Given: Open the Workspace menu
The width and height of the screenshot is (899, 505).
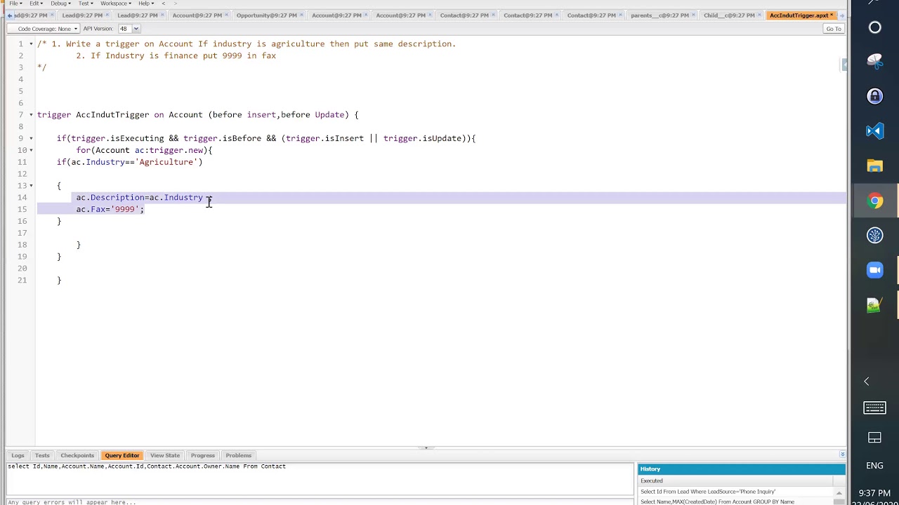Looking at the screenshot, I should 115,4.
